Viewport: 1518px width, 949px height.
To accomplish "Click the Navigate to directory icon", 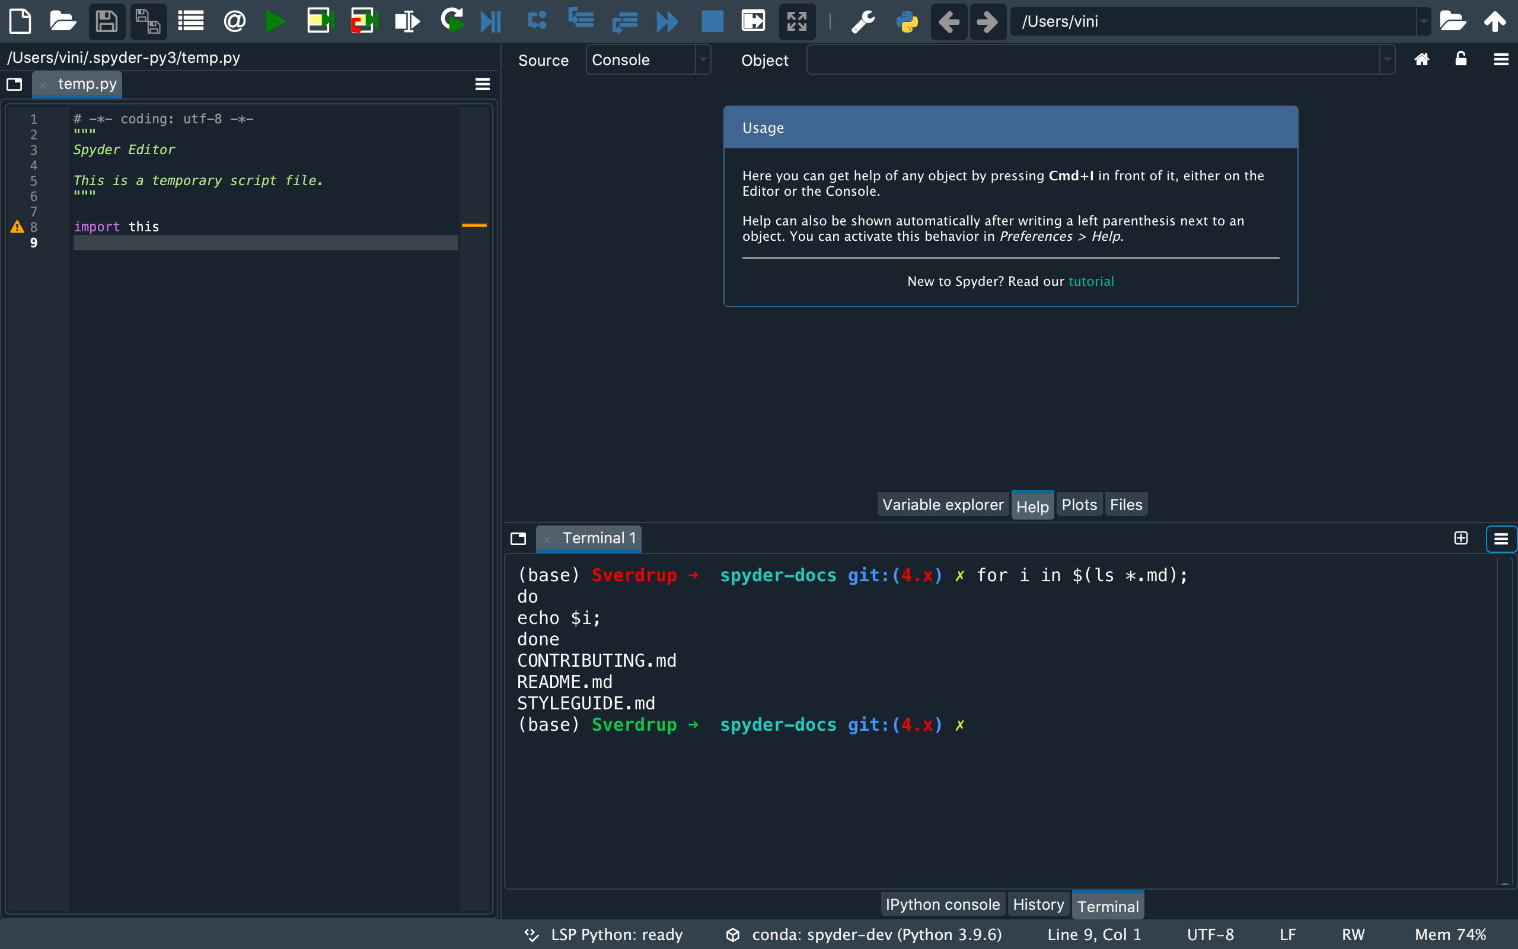I will click(x=1455, y=21).
